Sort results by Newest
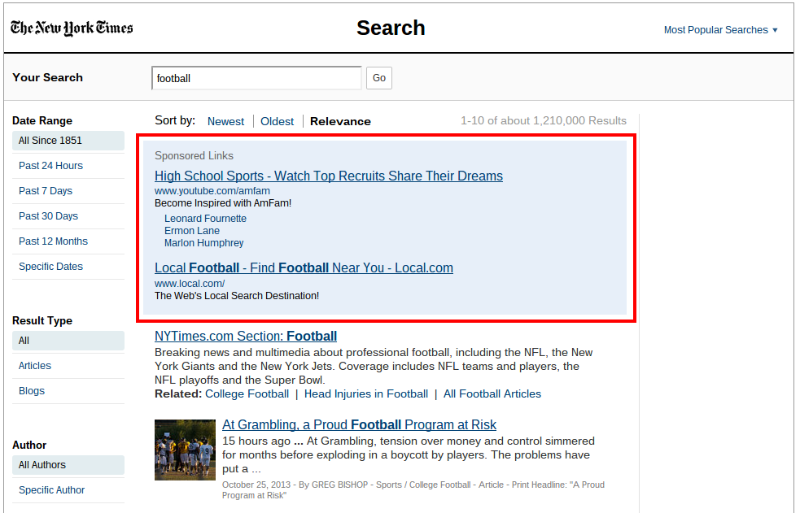This screenshot has width=800, height=513. coord(225,121)
